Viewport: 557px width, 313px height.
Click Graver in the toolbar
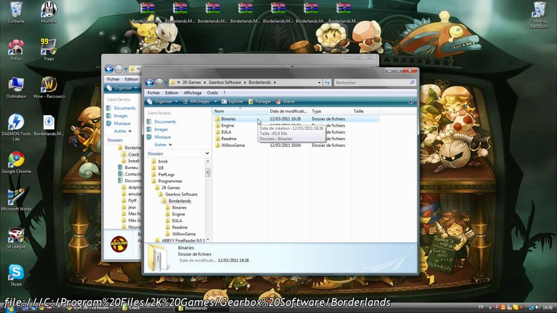point(286,102)
